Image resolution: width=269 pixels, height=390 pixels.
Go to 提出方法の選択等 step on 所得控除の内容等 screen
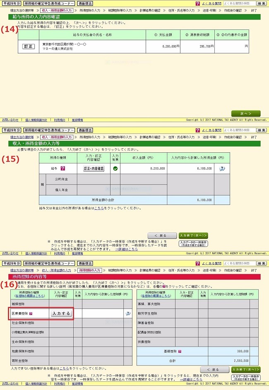tap(22, 270)
